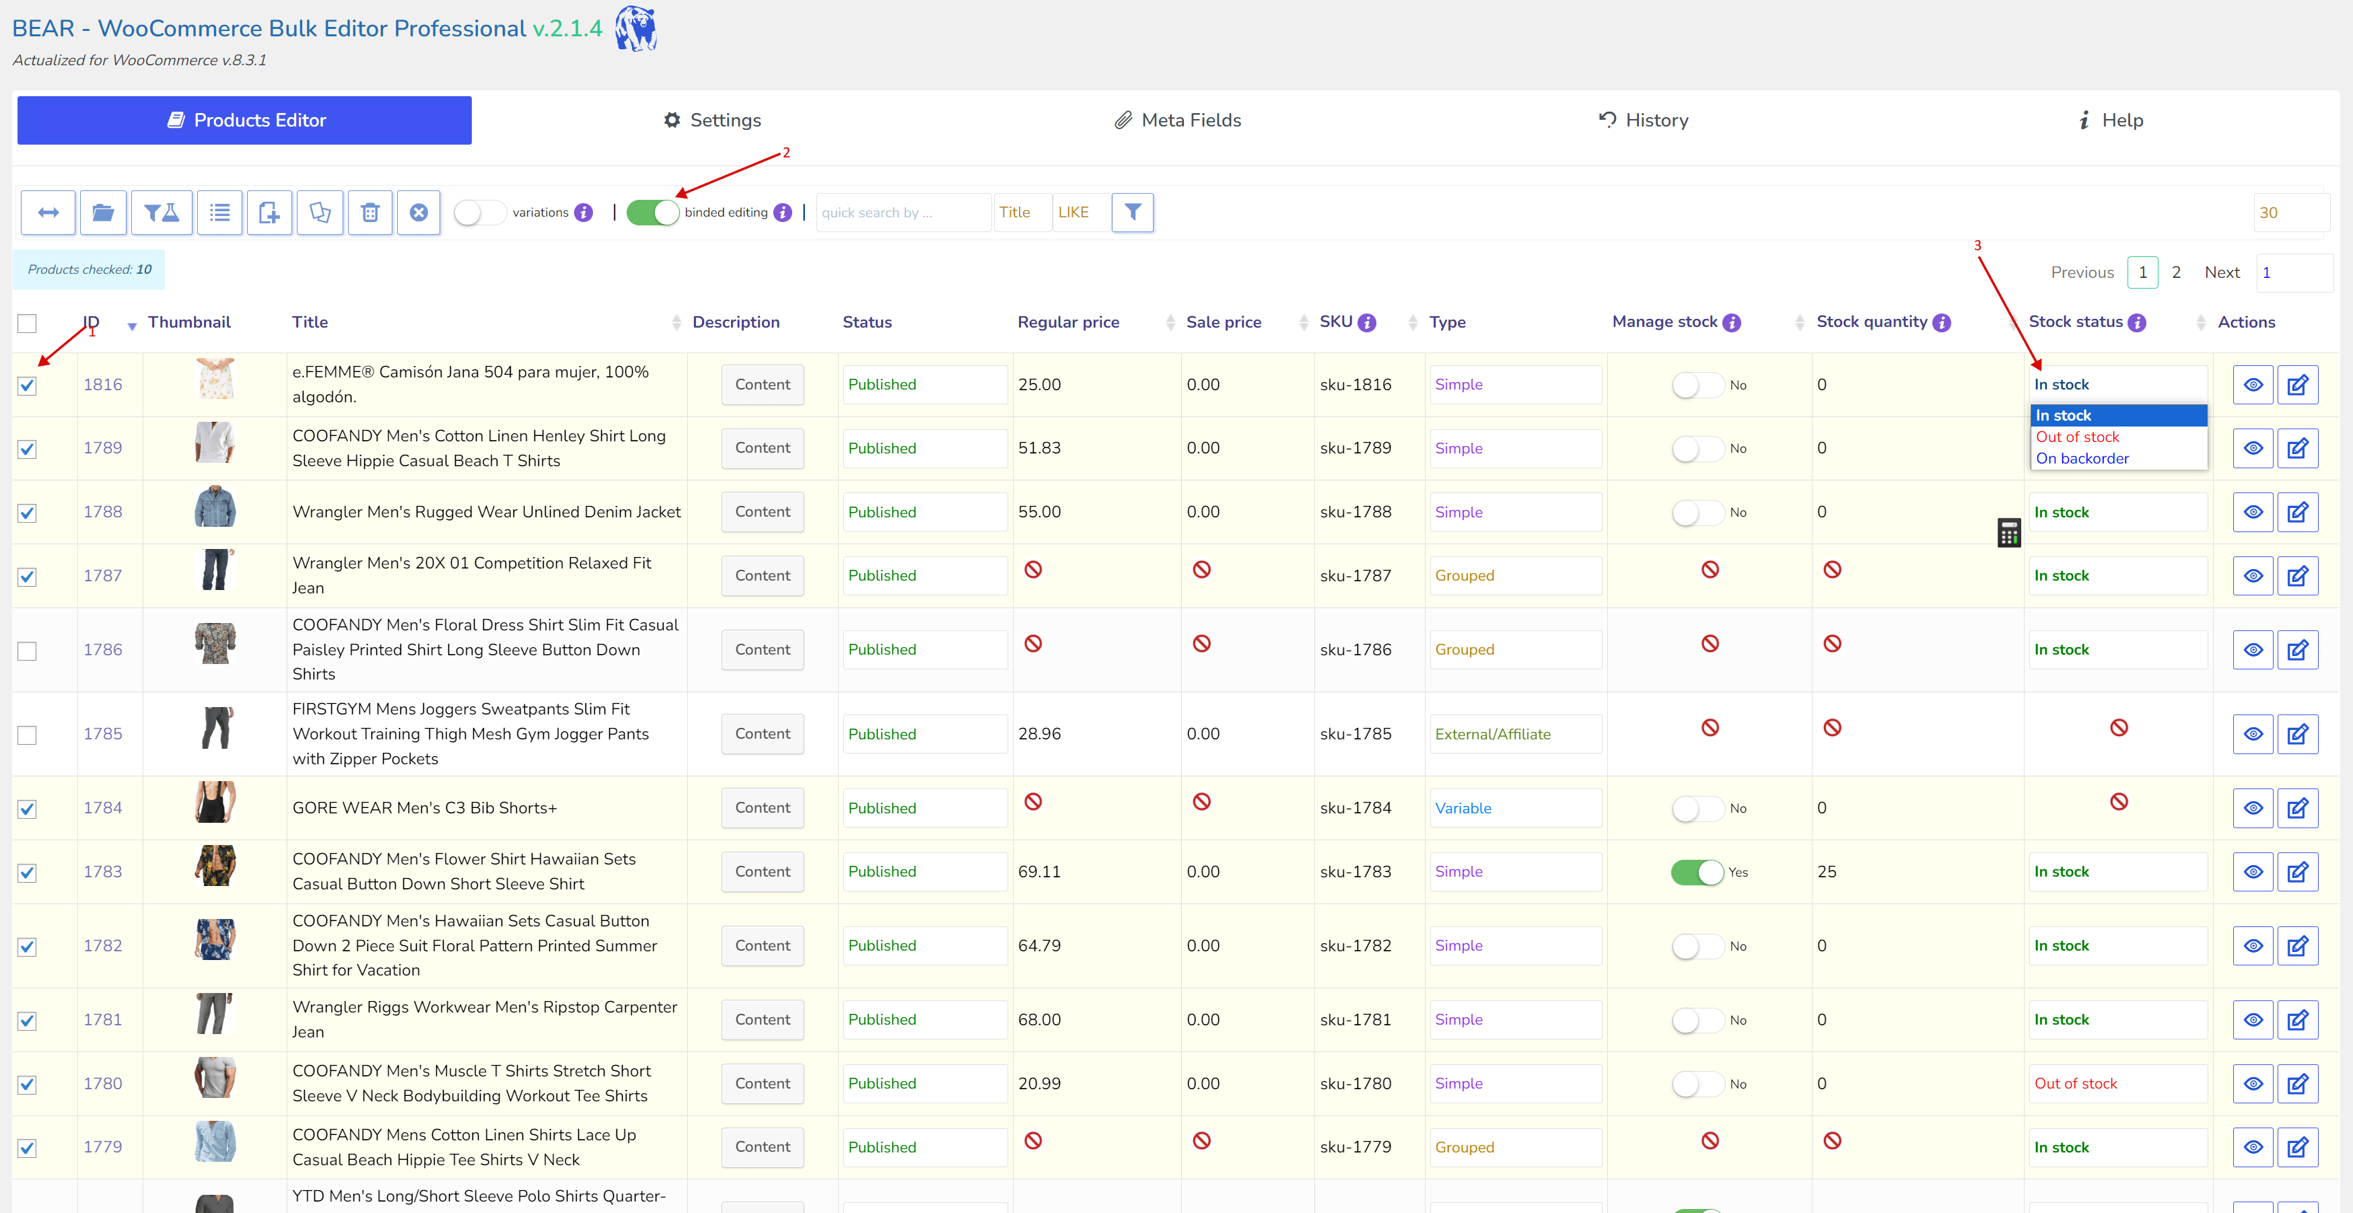Open Content description for product 1816
This screenshot has width=2353, height=1213.
click(x=762, y=384)
